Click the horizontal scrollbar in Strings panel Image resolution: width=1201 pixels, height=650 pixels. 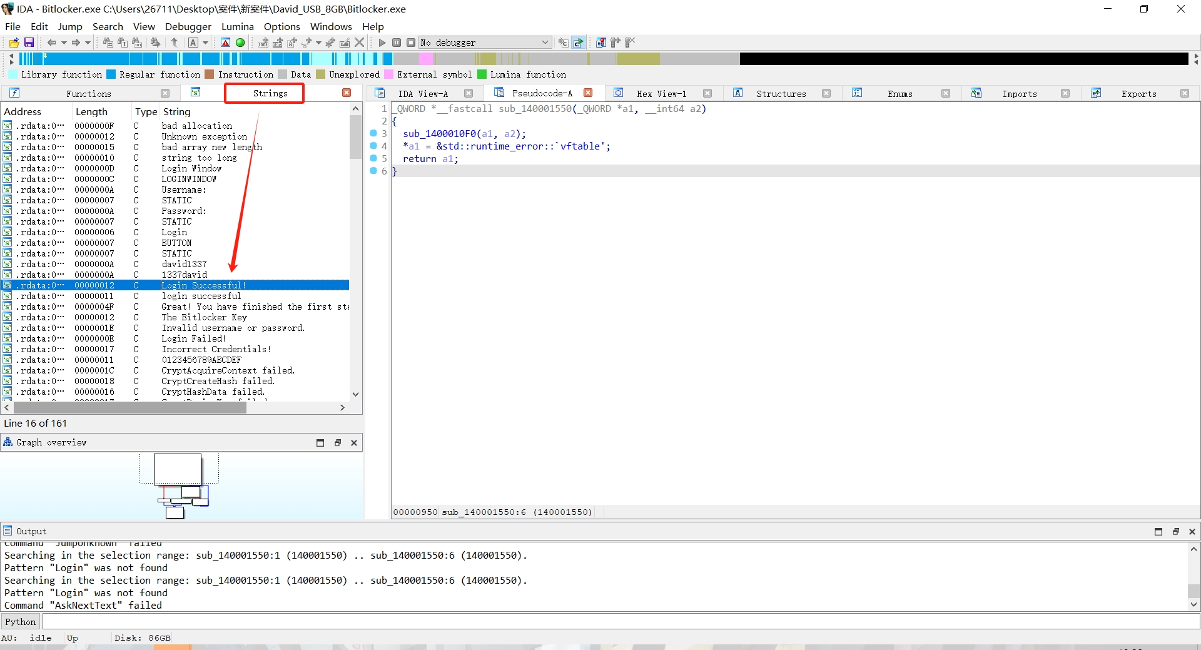(x=130, y=408)
